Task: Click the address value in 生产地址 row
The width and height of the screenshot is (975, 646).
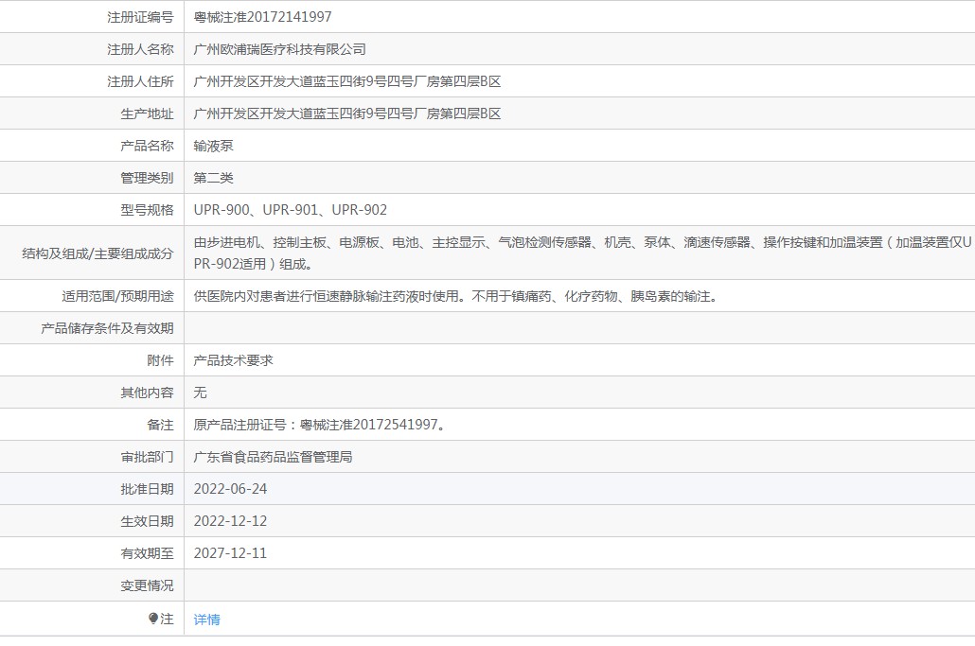Action: (347, 113)
